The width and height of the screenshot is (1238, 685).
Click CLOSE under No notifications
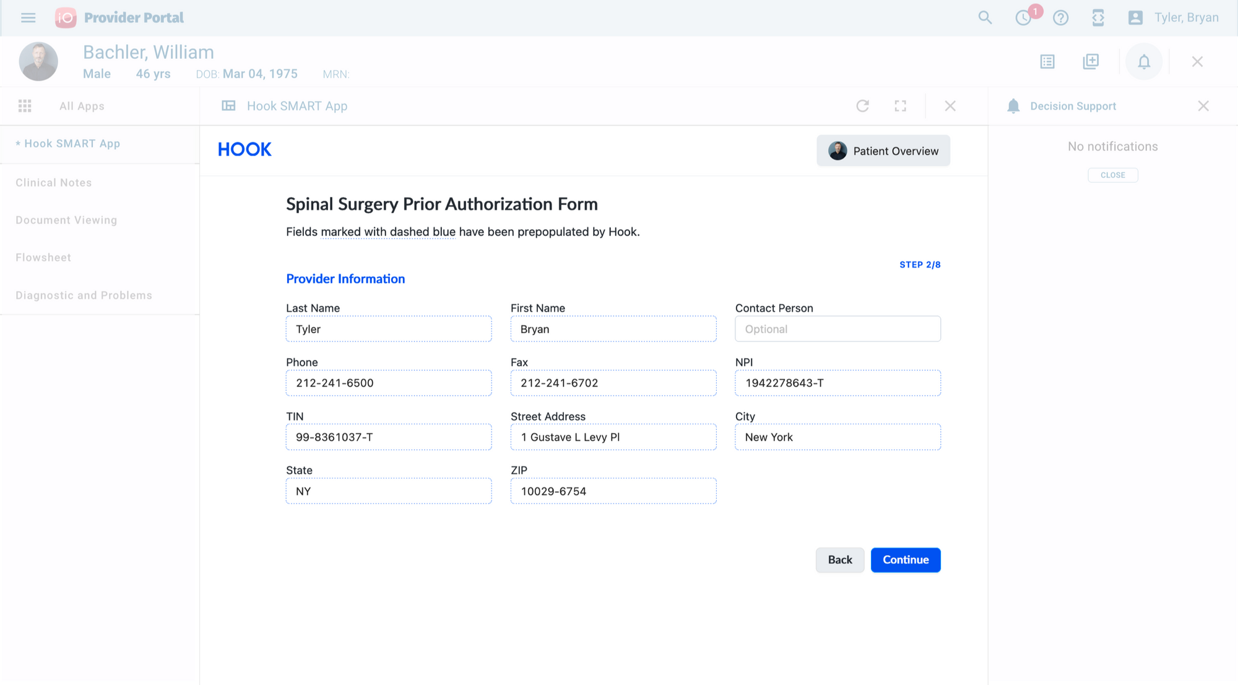pyautogui.click(x=1112, y=175)
